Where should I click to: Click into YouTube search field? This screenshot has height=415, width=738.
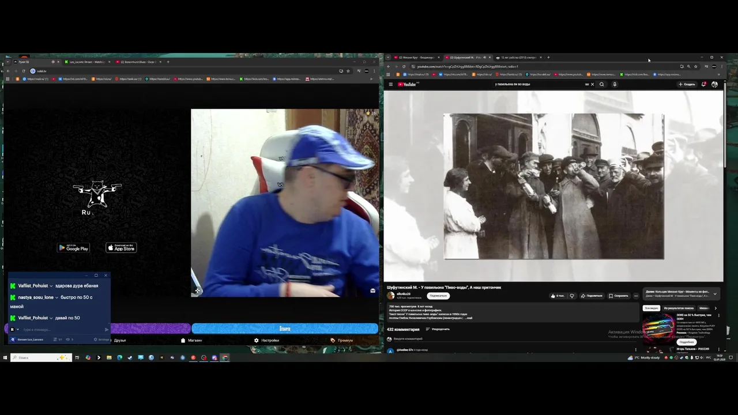(x=539, y=84)
